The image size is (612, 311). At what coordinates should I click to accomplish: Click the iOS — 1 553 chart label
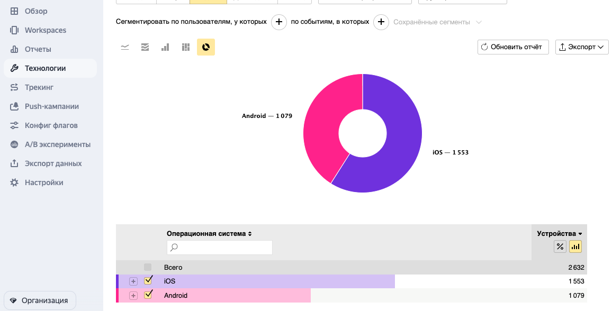click(451, 152)
